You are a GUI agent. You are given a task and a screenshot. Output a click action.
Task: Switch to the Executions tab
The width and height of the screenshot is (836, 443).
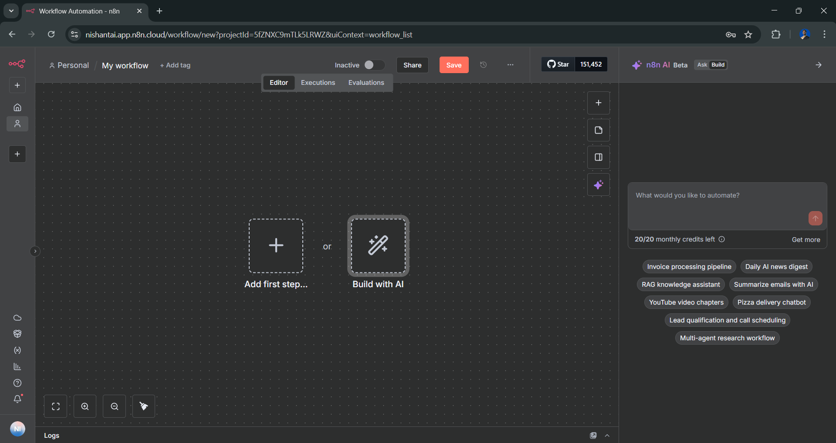[318, 82]
